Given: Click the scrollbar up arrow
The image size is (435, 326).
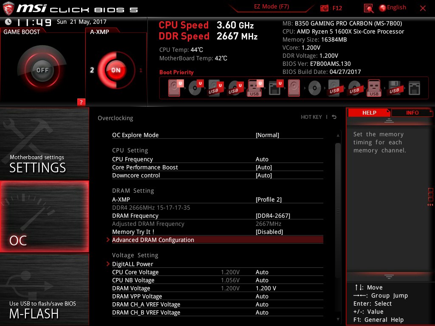Looking at the screenshot, I should [338, 135].
